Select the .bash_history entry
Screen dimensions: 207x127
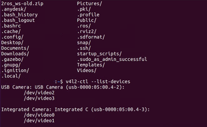pos(20,15)
